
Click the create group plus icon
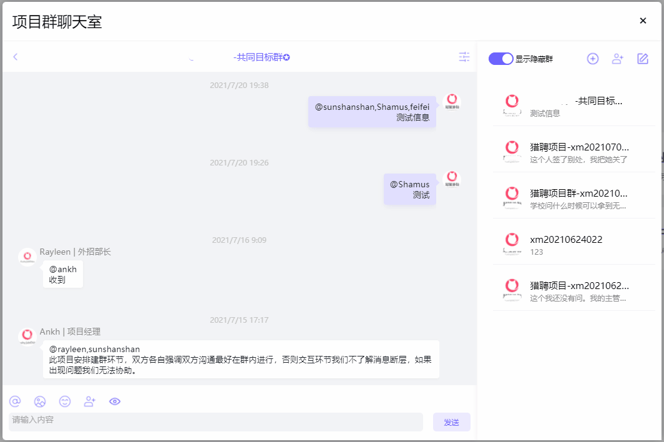coord(593,59)
